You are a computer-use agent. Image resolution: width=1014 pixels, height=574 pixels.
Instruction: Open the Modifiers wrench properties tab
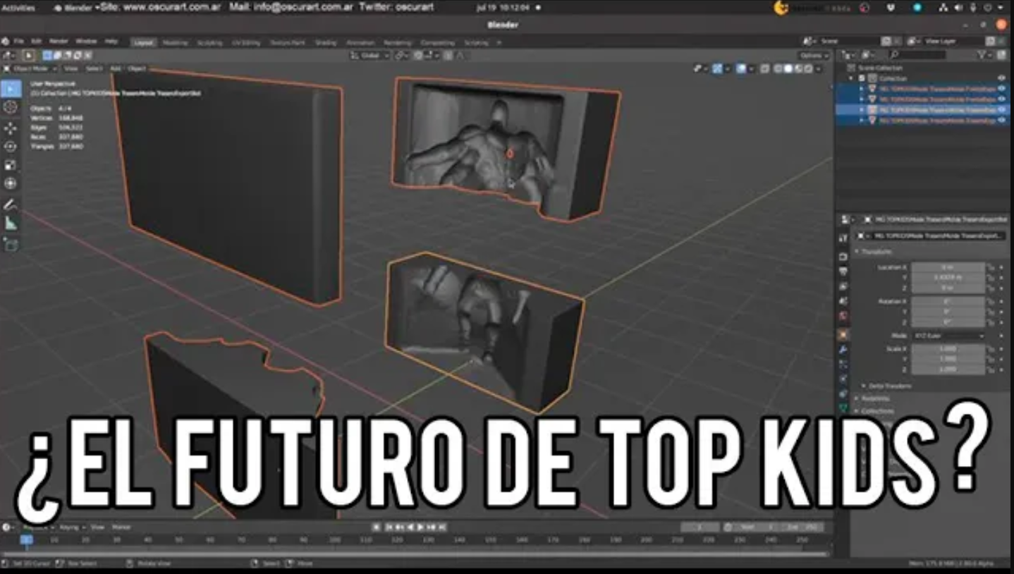[843, 350]
